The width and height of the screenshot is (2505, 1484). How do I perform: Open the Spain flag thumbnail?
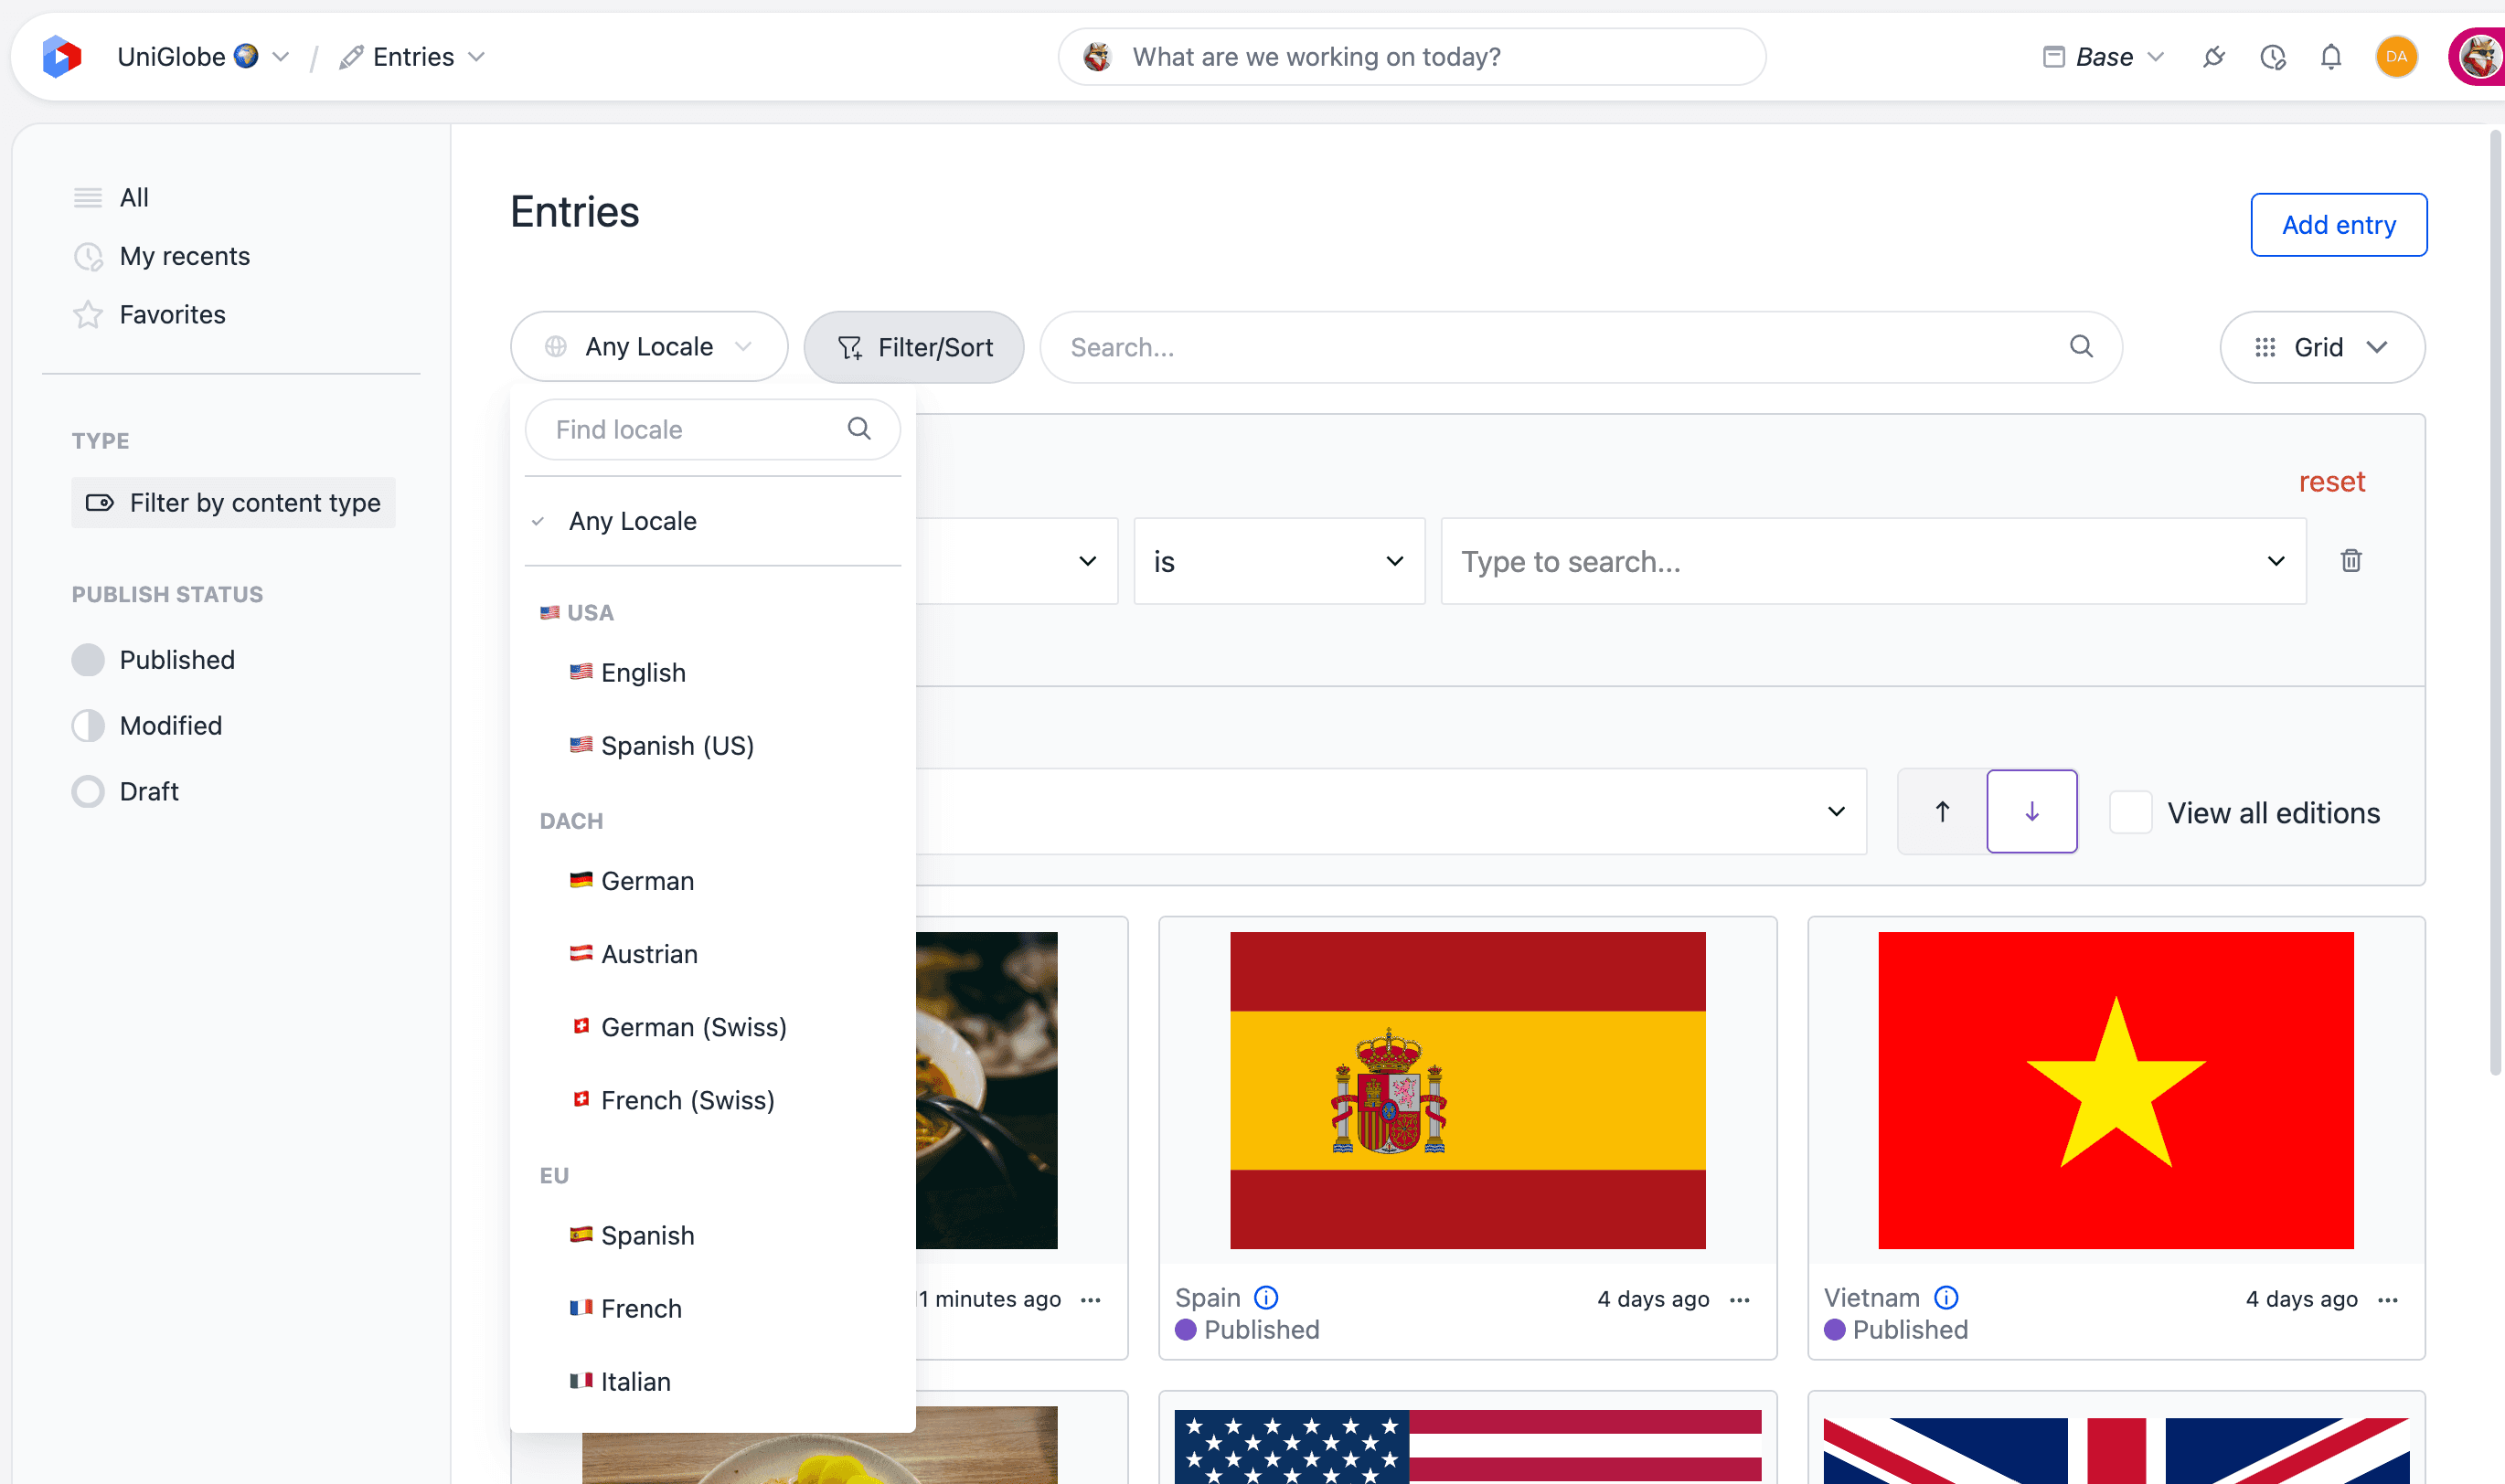tap(1467, 1090)
